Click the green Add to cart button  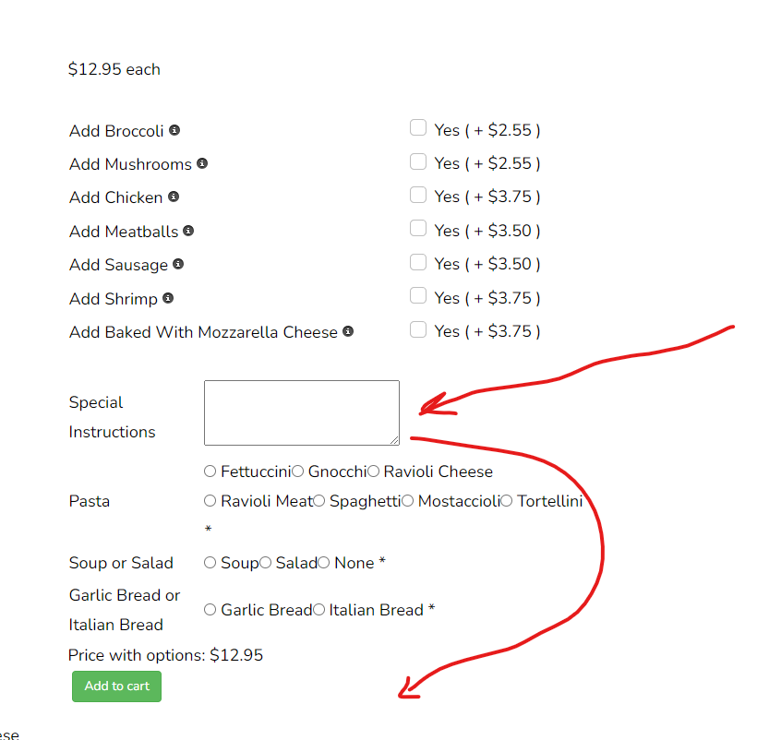point(117,686)
